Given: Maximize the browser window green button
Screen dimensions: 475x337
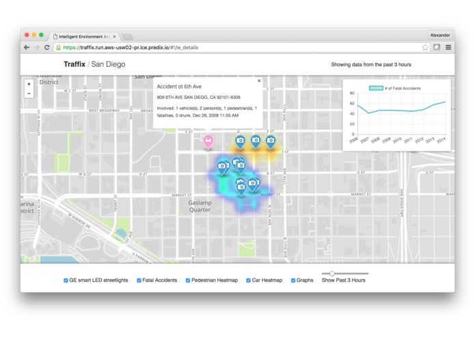Looking at the screenshot, I should [x=41, y=35].
